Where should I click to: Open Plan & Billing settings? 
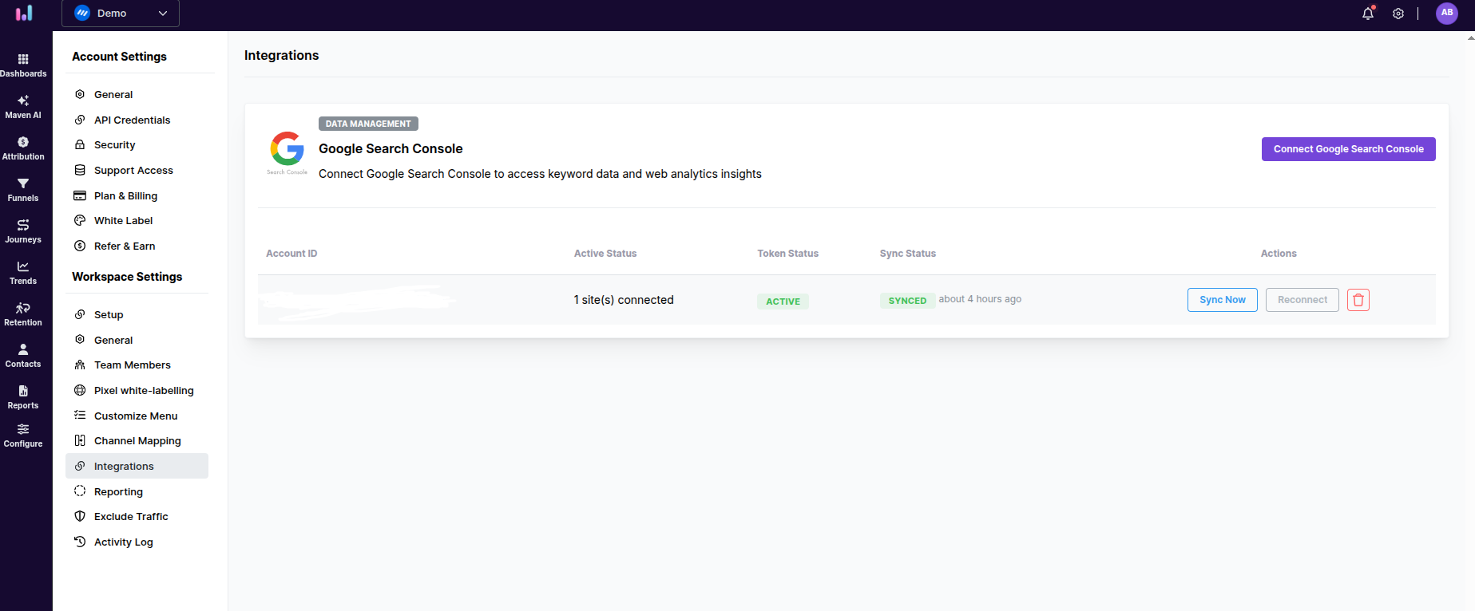click(125, 195)
